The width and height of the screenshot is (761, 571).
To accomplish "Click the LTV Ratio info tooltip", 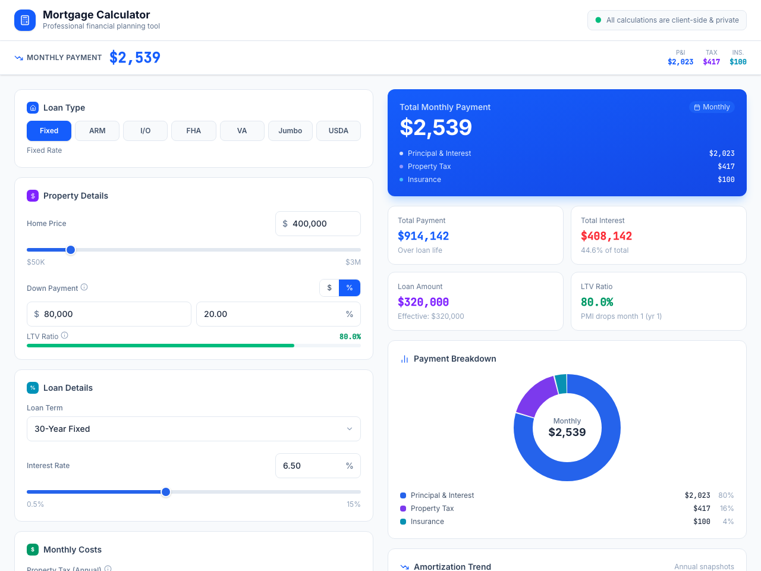I will pos(65,335).
